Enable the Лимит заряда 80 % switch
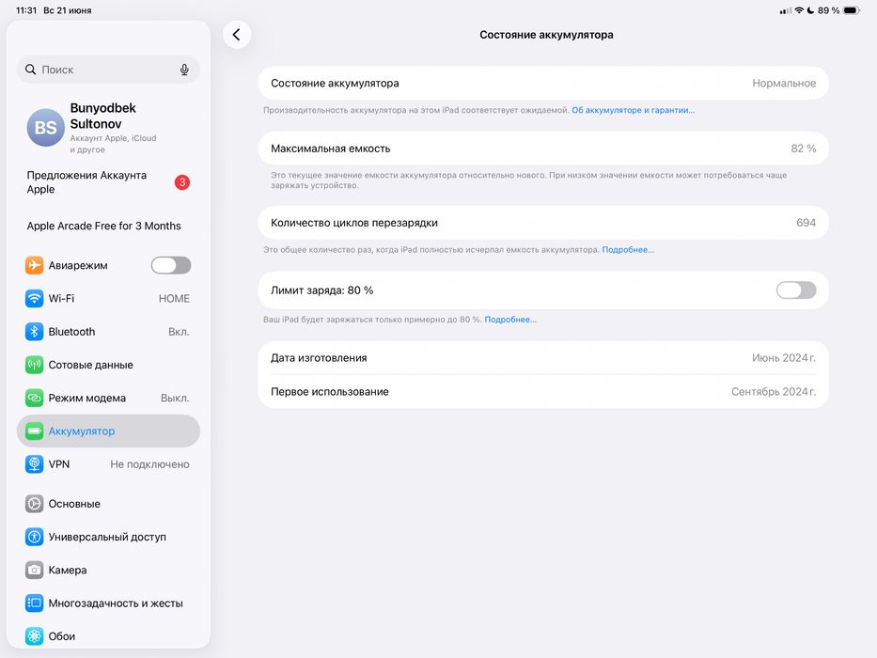 796,290
